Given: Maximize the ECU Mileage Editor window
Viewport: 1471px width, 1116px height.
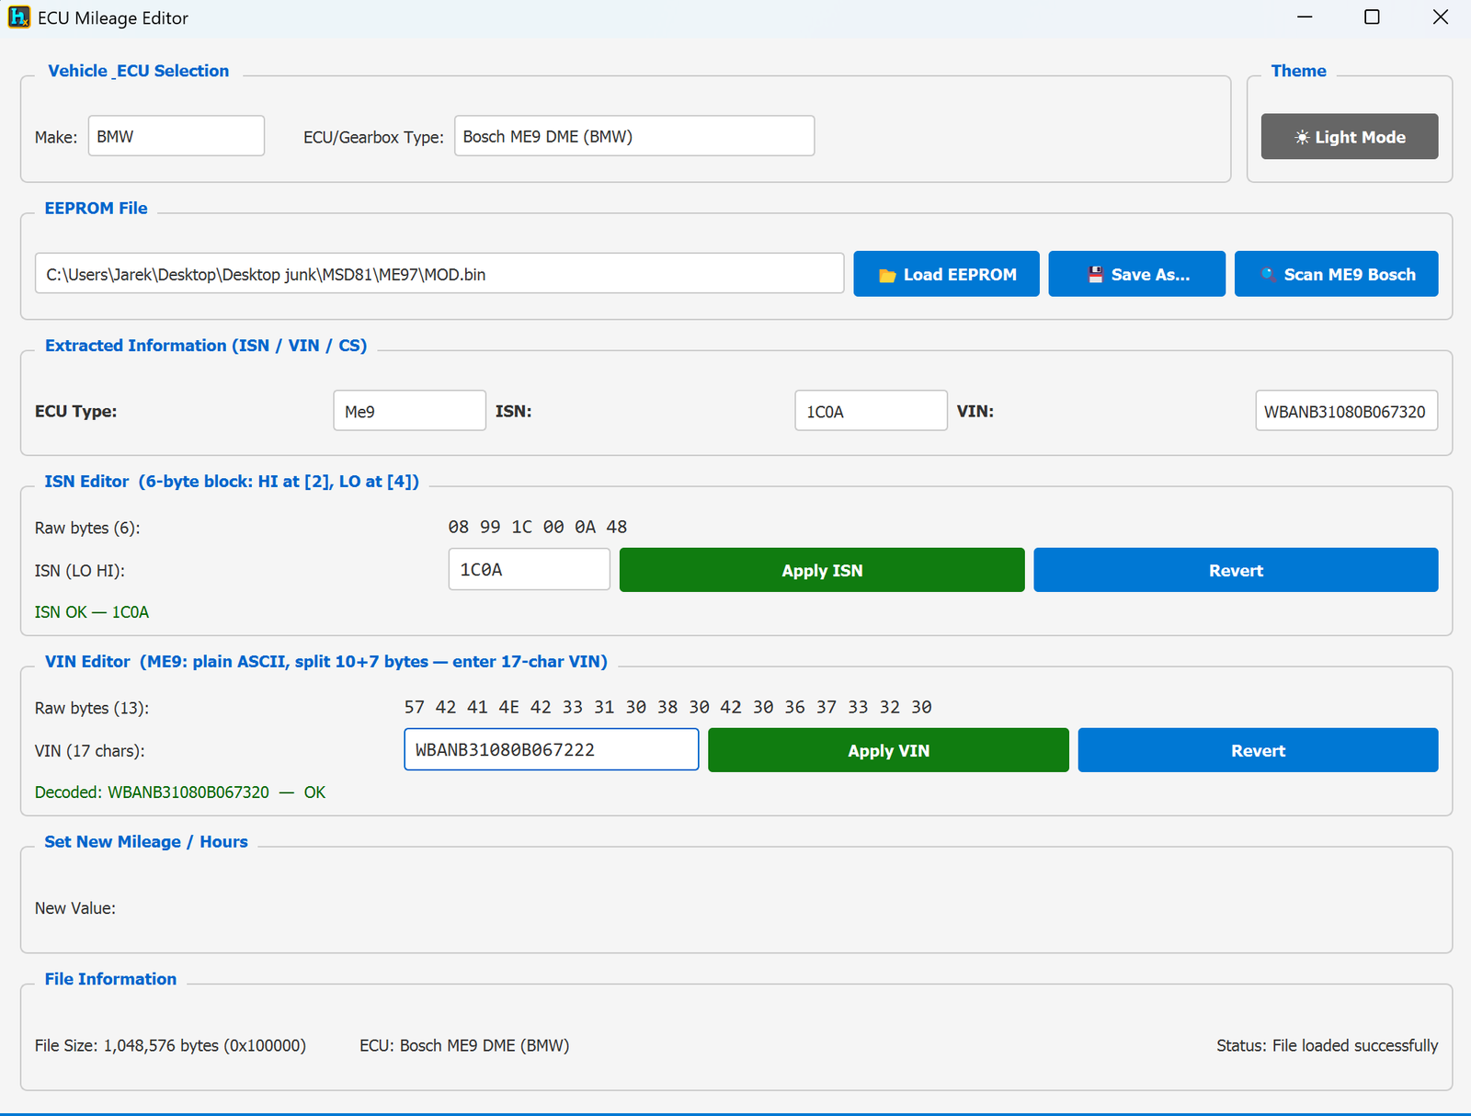Looking at the screenshot, I should pos(1372,17).
